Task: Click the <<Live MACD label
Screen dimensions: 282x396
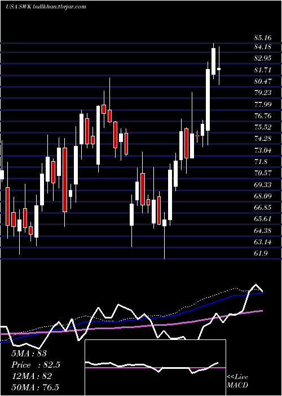Action: point(237,381)
